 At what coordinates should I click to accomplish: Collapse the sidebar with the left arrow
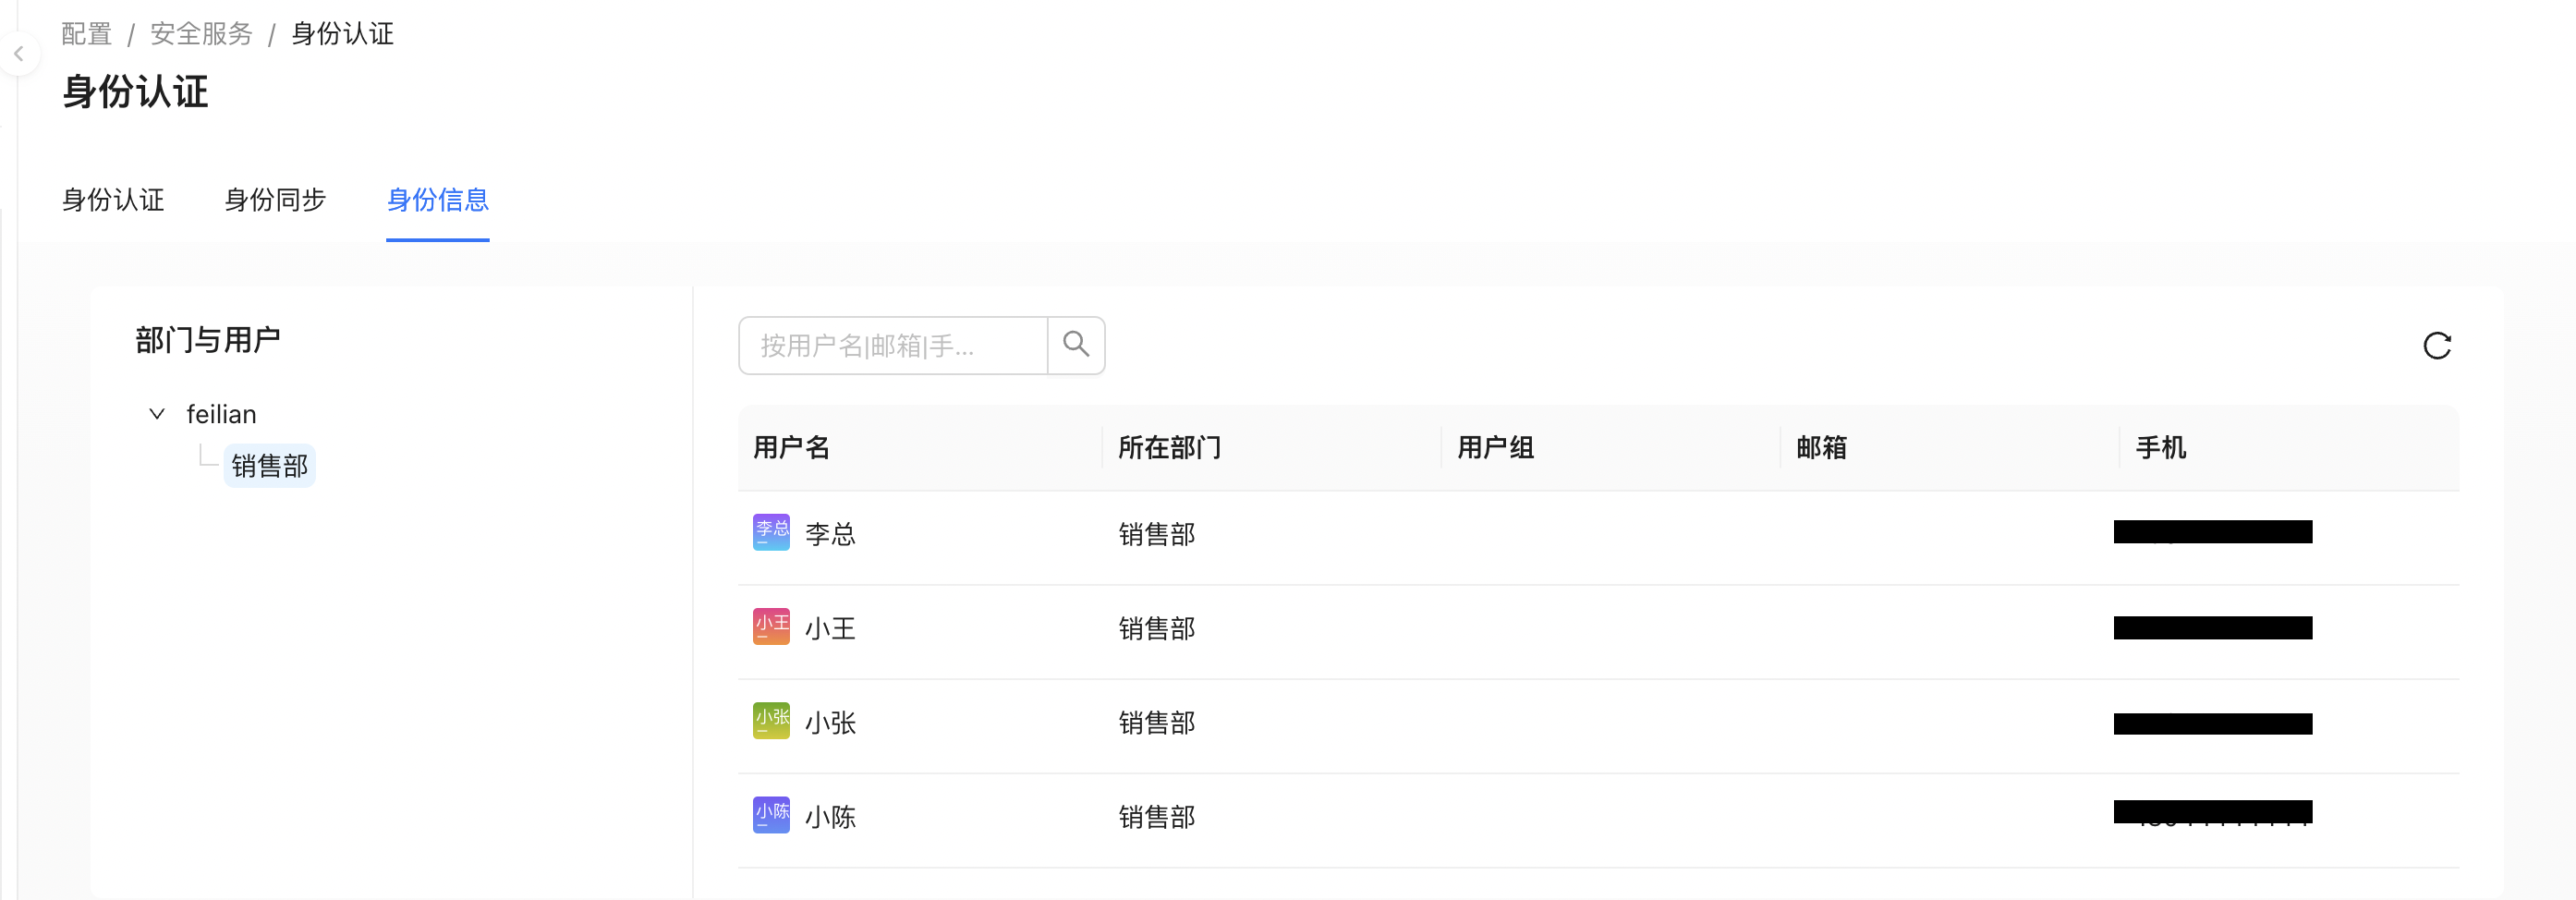18,54
